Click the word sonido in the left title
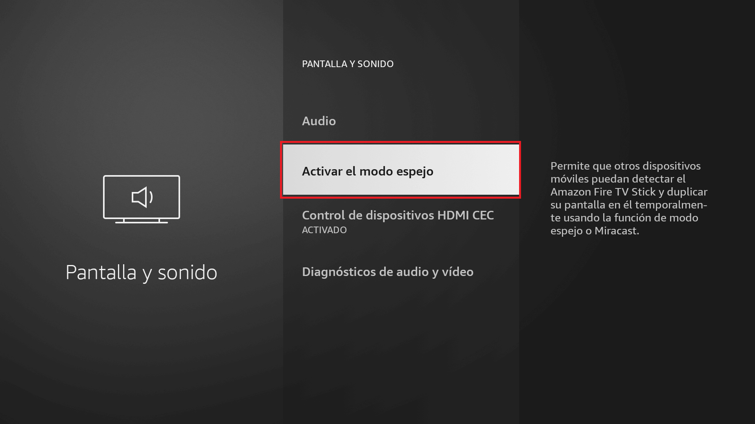The width and height of the screenshot is (755, 424). click(x=188, y=272)
